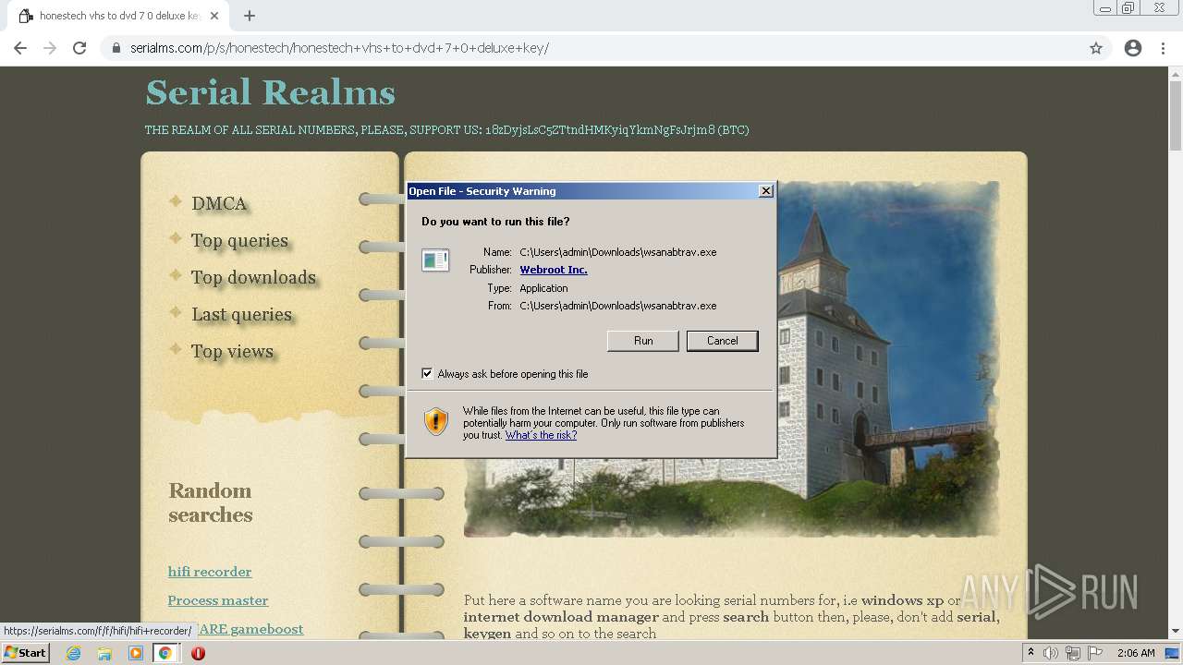Screen dimensions: 1183x665
Task: Open the Chrome profile account icon
Action: 1133,48
